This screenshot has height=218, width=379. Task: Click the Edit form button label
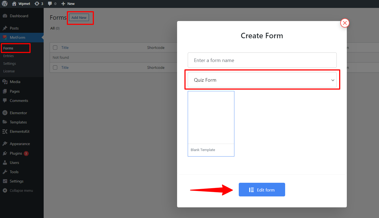[266, 190]
